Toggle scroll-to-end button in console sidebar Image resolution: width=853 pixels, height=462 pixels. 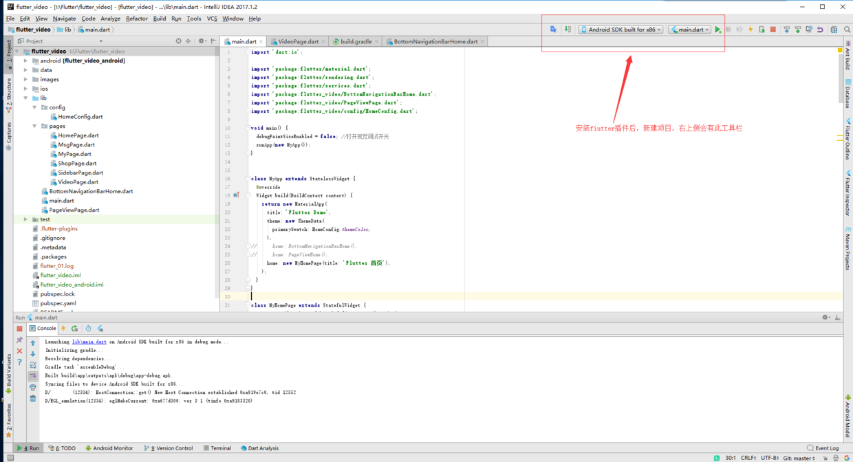click(32, 376)
